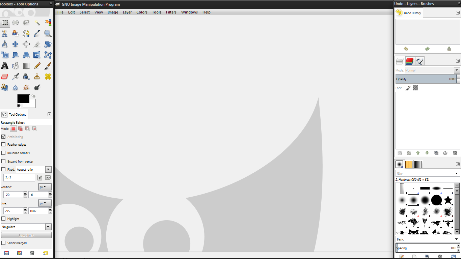Select the Pencil tool
This screenshot has width=461, height=259.
[37, 66]
